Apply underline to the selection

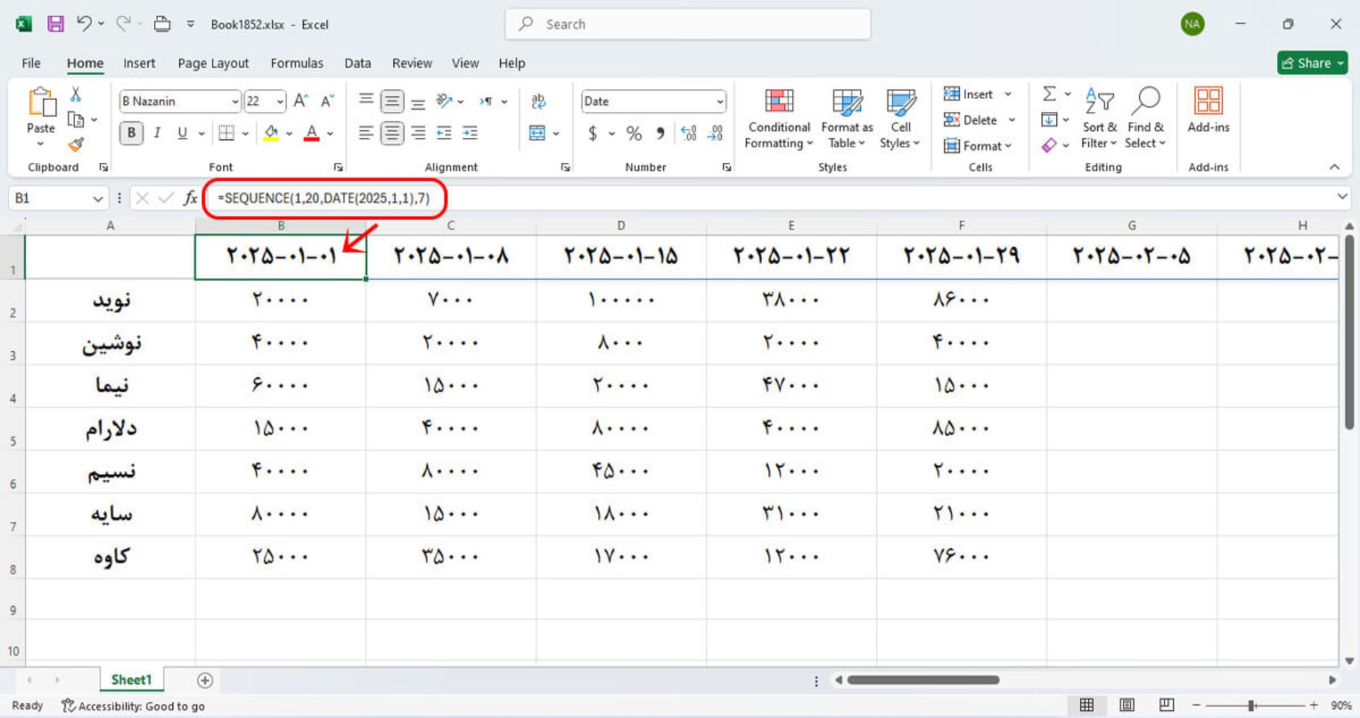183,132
